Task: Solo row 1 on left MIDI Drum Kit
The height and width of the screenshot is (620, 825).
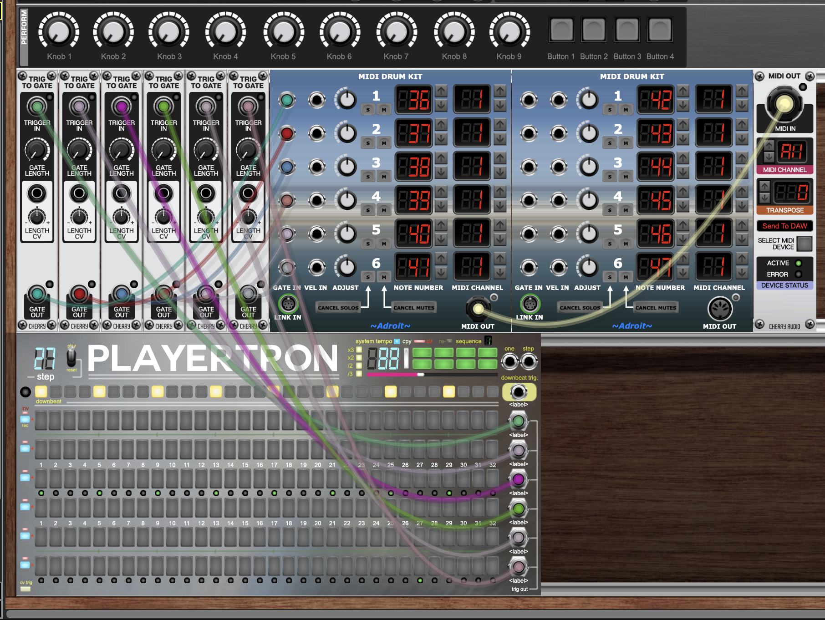Action: [368, 109]
